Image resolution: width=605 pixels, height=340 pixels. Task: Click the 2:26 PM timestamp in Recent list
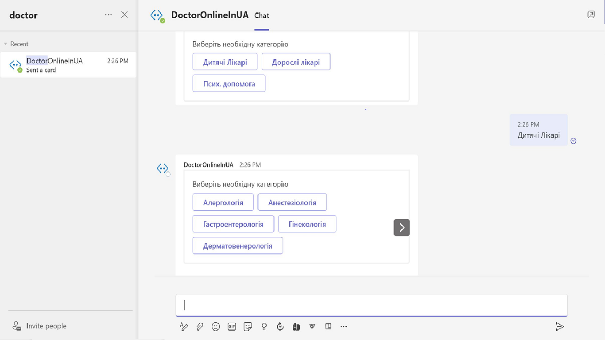[118, 61]
